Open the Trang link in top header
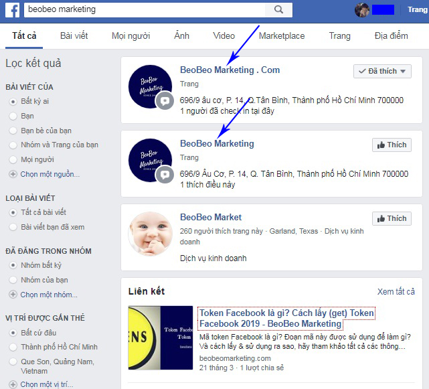Viewport: 429px width, 389px height. (x=417, y=9)
